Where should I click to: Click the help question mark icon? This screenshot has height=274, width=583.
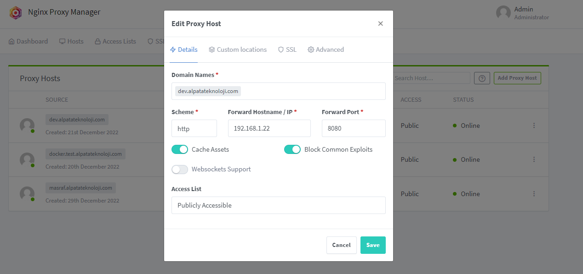click(482, 78)
